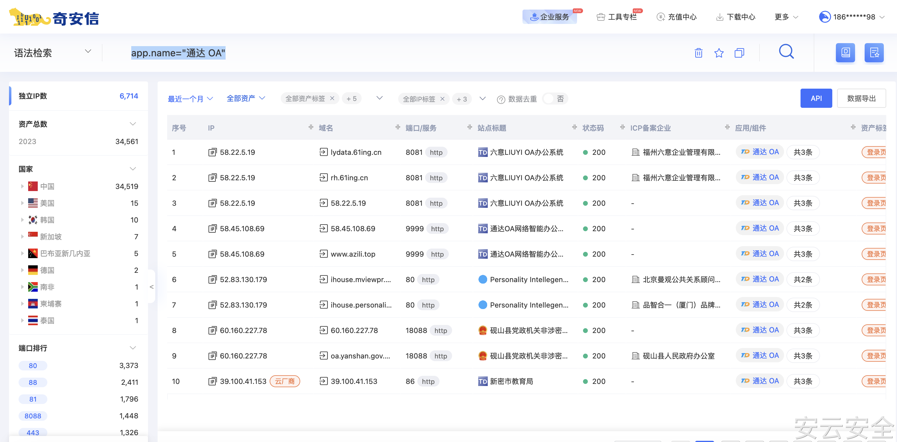Click the 数据导出 button
The width and height of the screenshot is (897, 442).
(x=861, y=98)
